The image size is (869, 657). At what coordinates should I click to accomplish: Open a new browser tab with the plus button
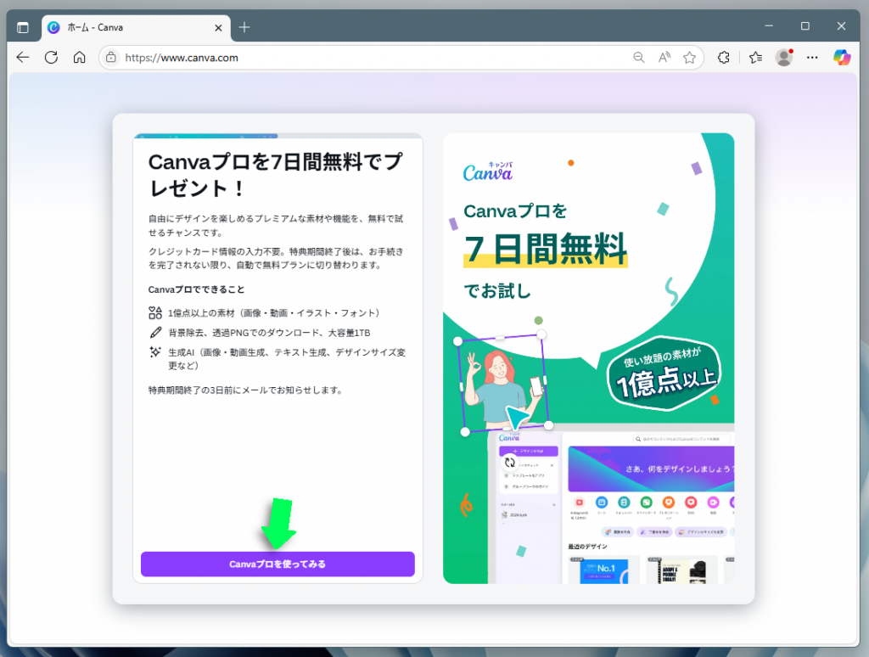[244, 26]
